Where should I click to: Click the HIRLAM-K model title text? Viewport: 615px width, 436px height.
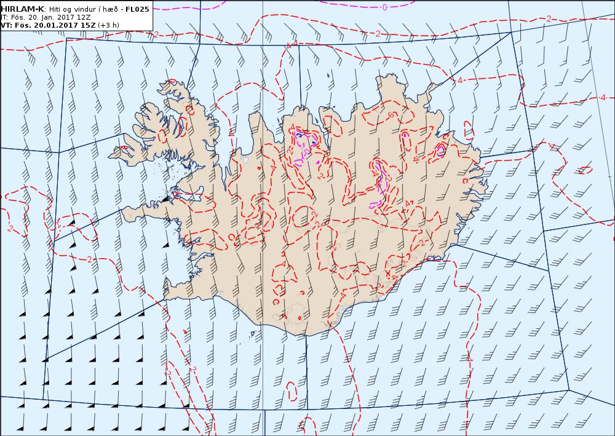coord(22,9)
